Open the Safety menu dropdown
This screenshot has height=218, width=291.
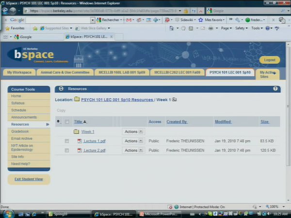241,28
